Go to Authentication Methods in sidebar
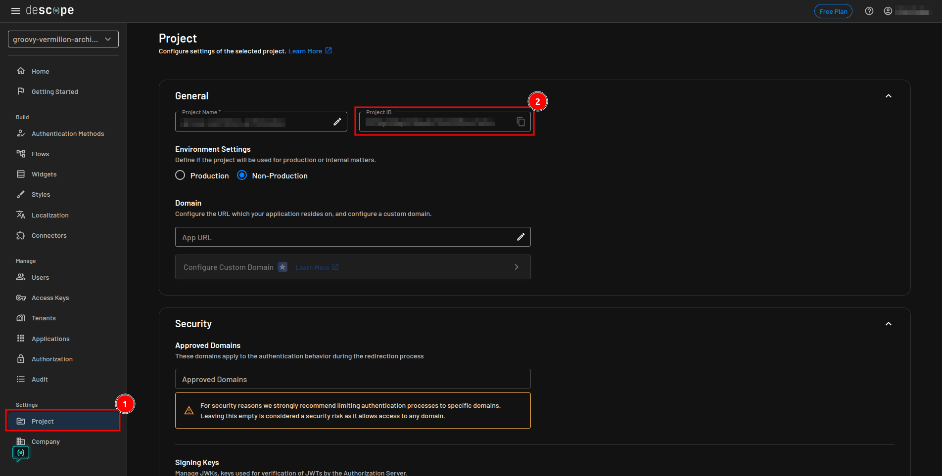Image resolution: width=942 pixels, height=476 pixels. 68,134
